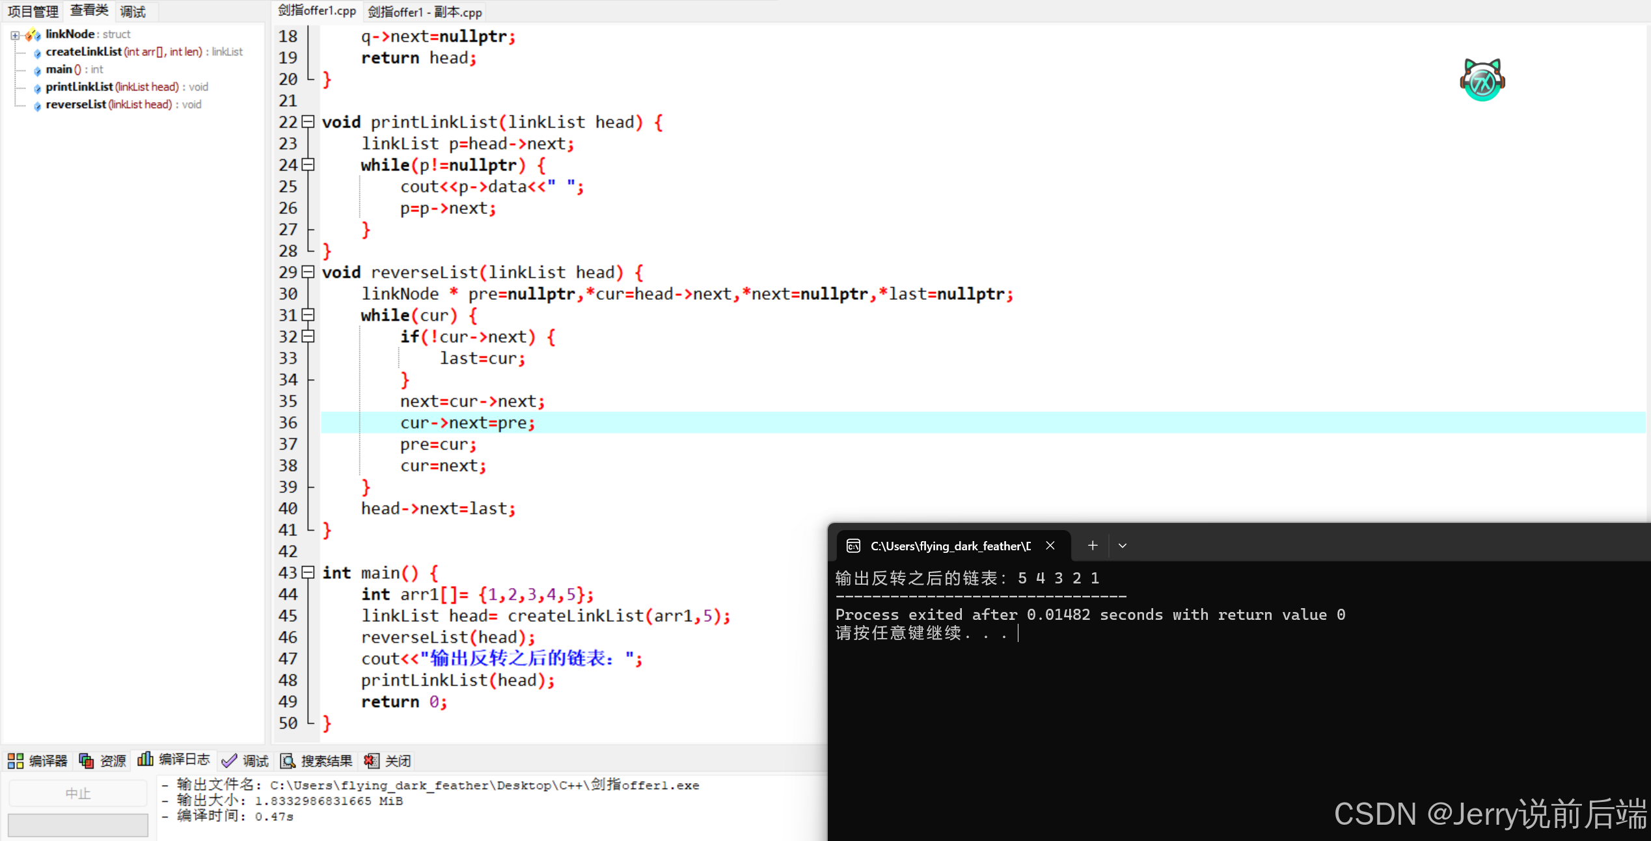Image resolution: width=1651 pixels, height=841 pixels.
Task: Open the terminal tab dropdown chevron
Action: (x=1123, y=546)
